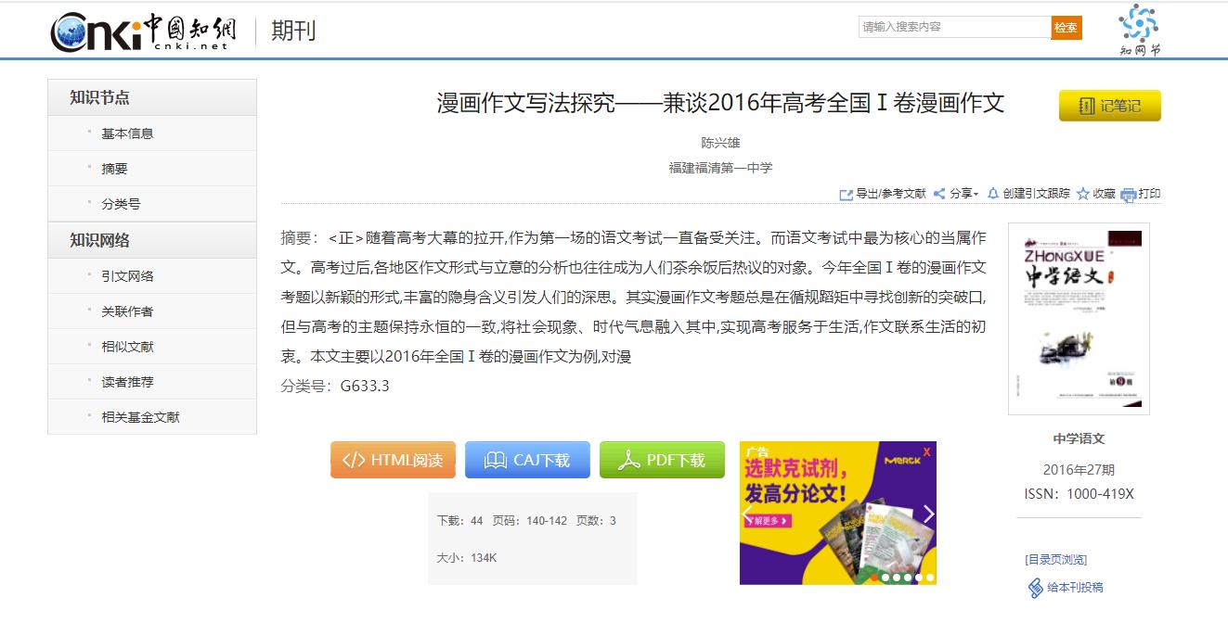
Task: Open the 分享 share dropdown arrow
Action: [x=976, y=194]
